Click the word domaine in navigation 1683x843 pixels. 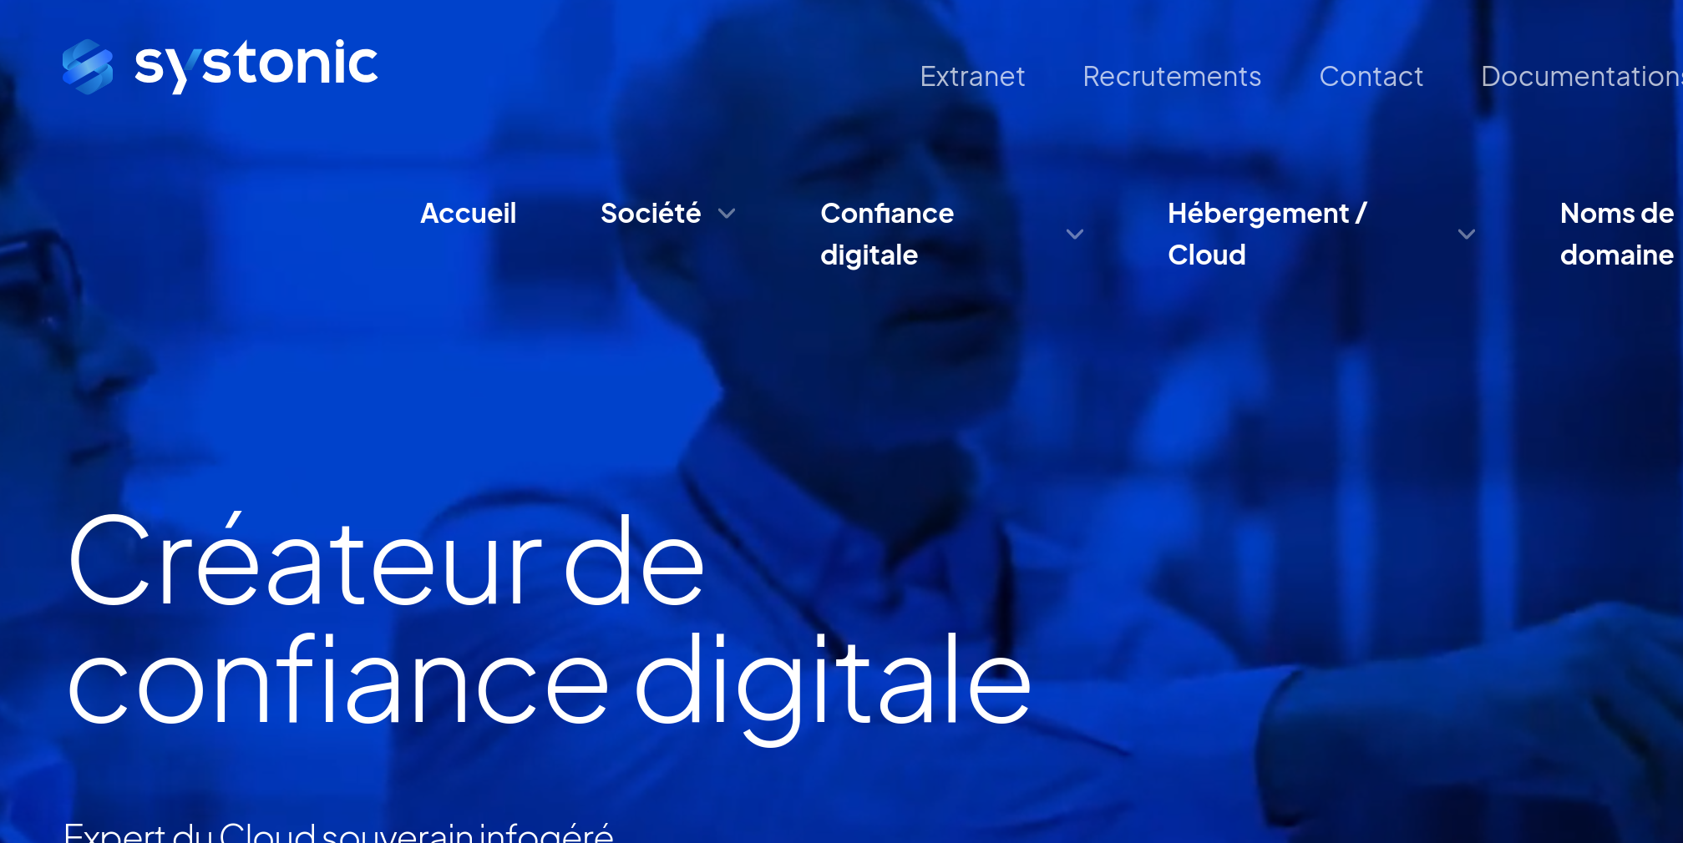1617,255
